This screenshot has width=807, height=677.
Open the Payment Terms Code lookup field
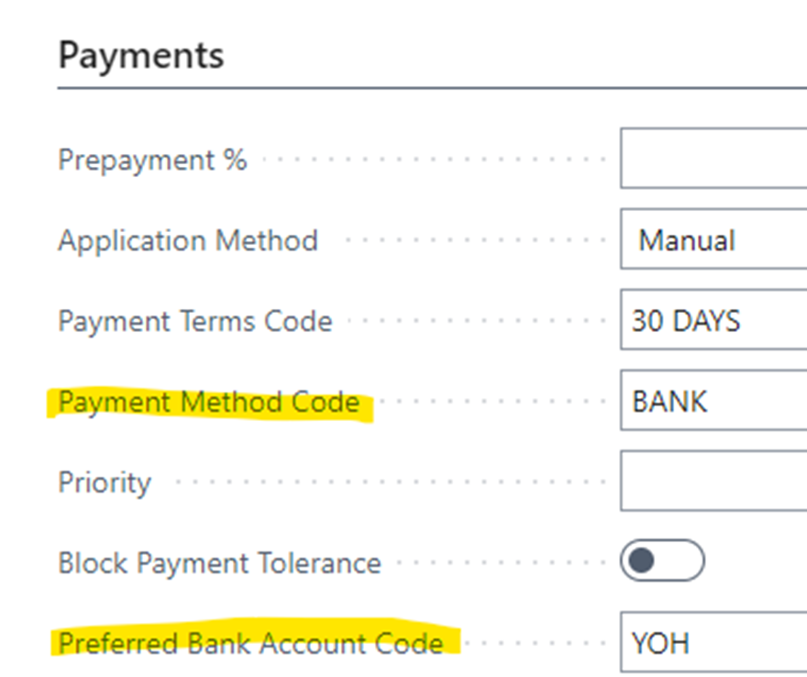(x=713, y=321)
